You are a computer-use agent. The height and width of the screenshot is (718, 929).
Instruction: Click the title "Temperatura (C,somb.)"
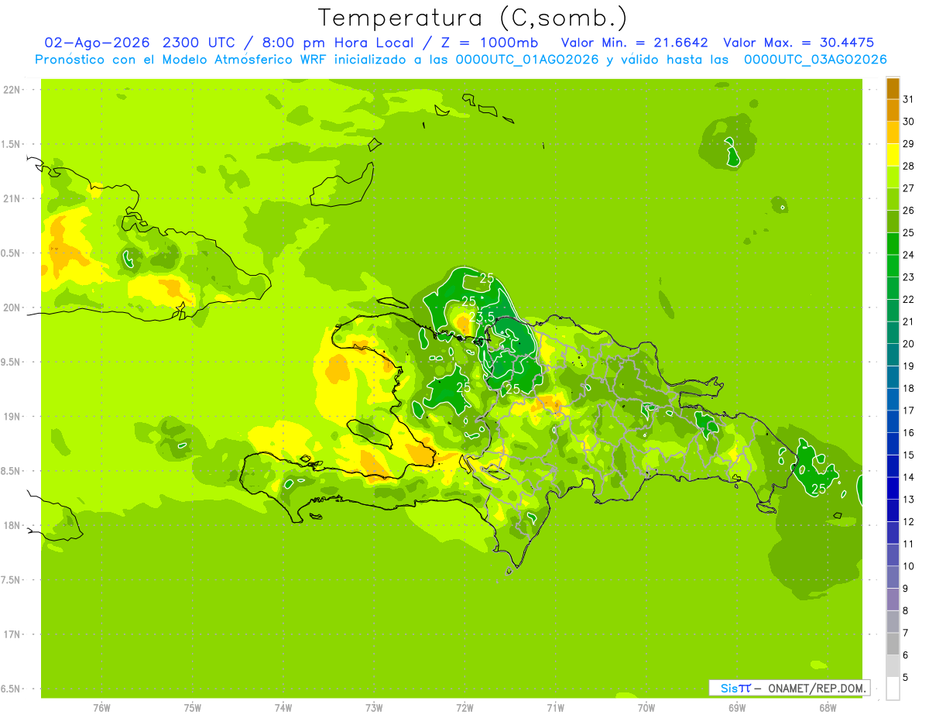(473, 17)
